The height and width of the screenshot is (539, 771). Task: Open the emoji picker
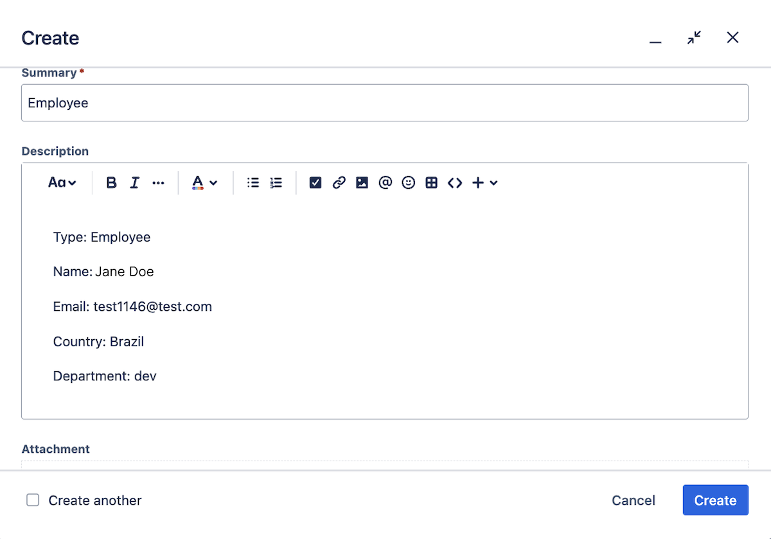point(408,182)
